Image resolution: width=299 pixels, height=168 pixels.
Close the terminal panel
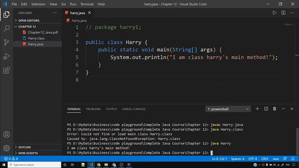pyautogui.click(x=292, y=109)
